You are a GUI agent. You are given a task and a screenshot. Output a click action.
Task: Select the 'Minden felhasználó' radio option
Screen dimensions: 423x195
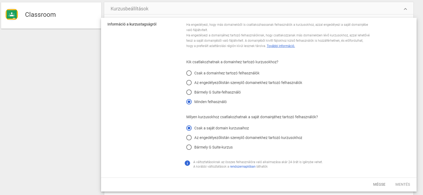click(189, 102)
